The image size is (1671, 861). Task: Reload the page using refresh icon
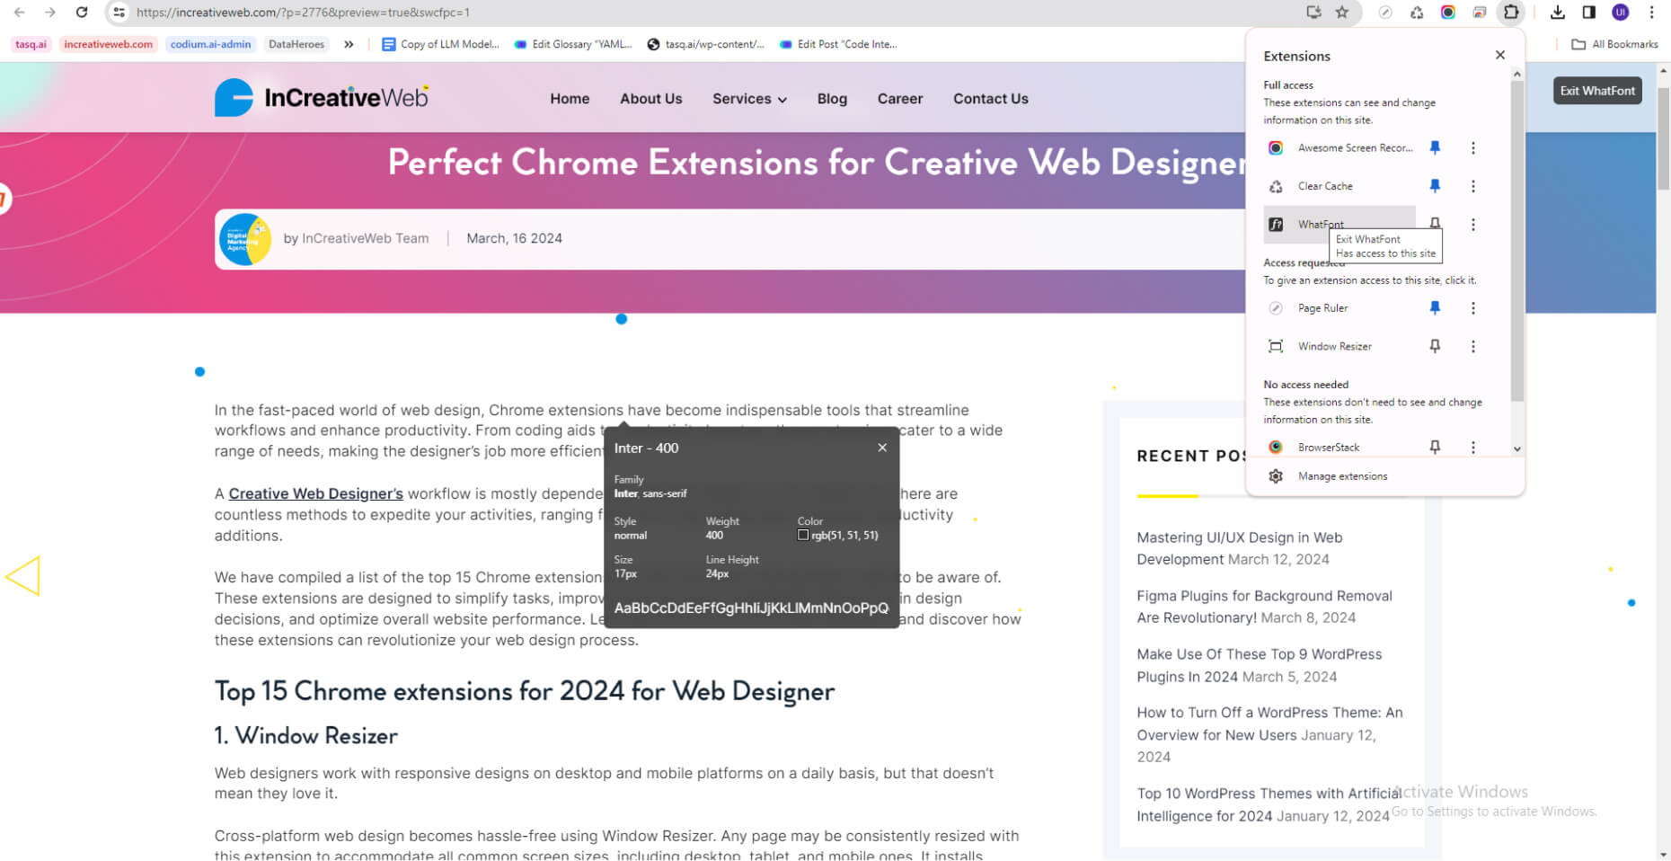(x=82, y=13)
